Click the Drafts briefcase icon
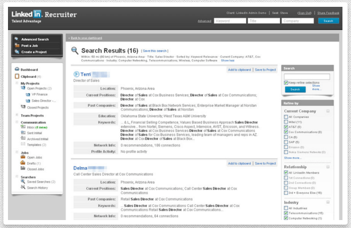 pos(23,163)
